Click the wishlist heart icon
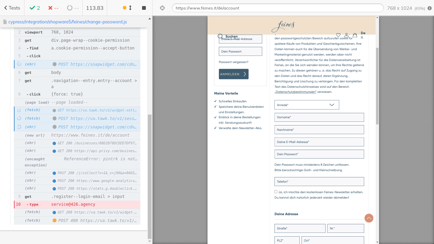This screenshot has width=434, height=244. point(338,35)
